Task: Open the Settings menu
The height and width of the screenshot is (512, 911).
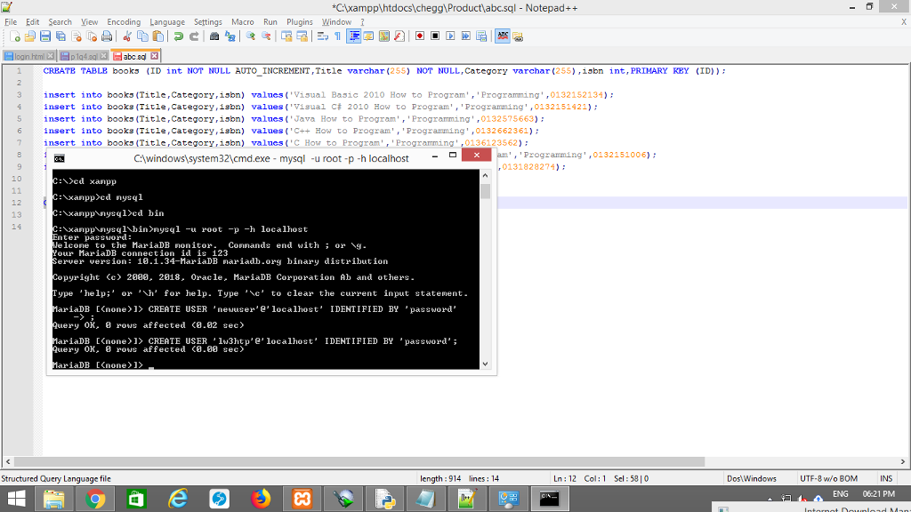Action: [x=208, y=22]
